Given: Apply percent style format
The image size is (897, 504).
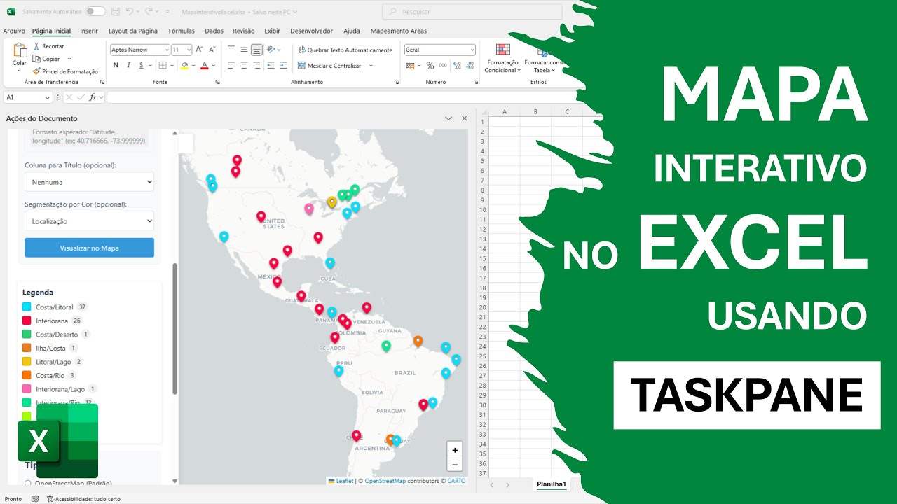Looking at the screenshot, I should (x=430, y=66).
